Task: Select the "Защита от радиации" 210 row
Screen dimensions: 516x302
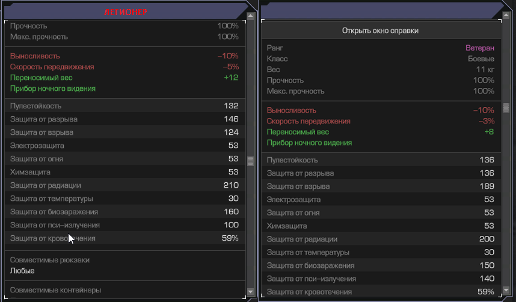Action: pyautogui.click(x=124, y=185)
